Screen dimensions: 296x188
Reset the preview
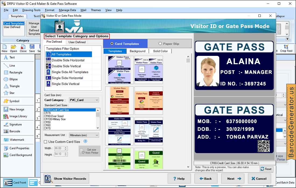(266, 169)
